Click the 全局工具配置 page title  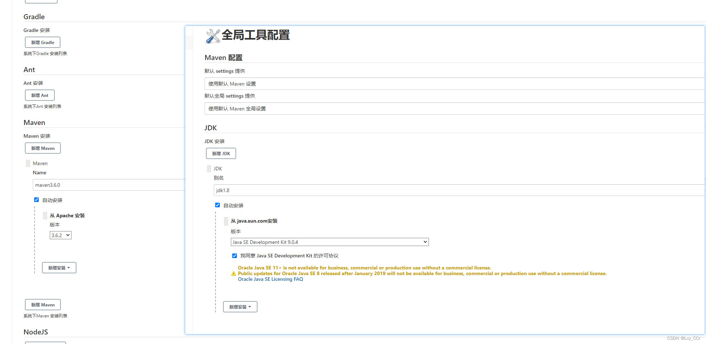click(x=256, y=35)
